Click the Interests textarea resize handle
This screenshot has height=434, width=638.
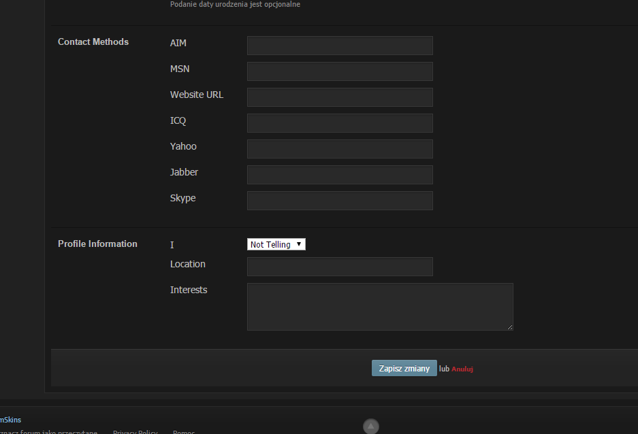click(x=509, y=327)
